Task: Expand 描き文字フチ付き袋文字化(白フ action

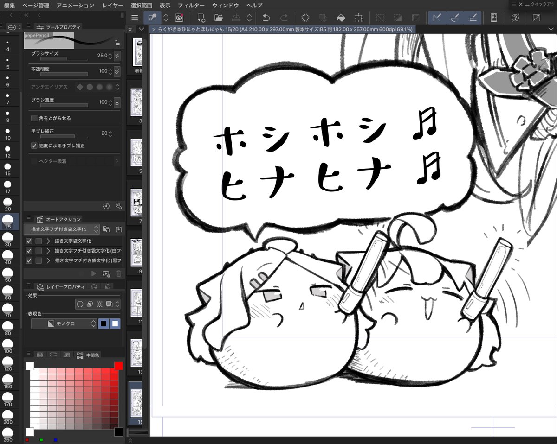Action: click(48, 251)
